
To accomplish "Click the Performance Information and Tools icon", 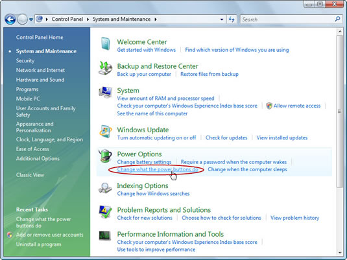I will (104, 235).
